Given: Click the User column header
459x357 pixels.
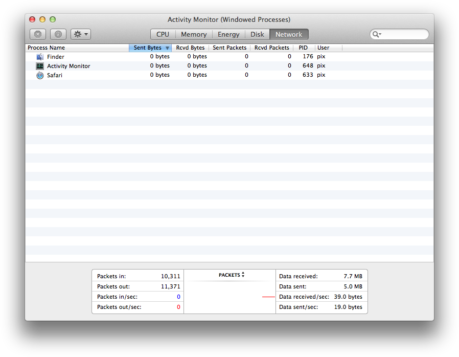Looking at the screenshot, I should [324, 48].
